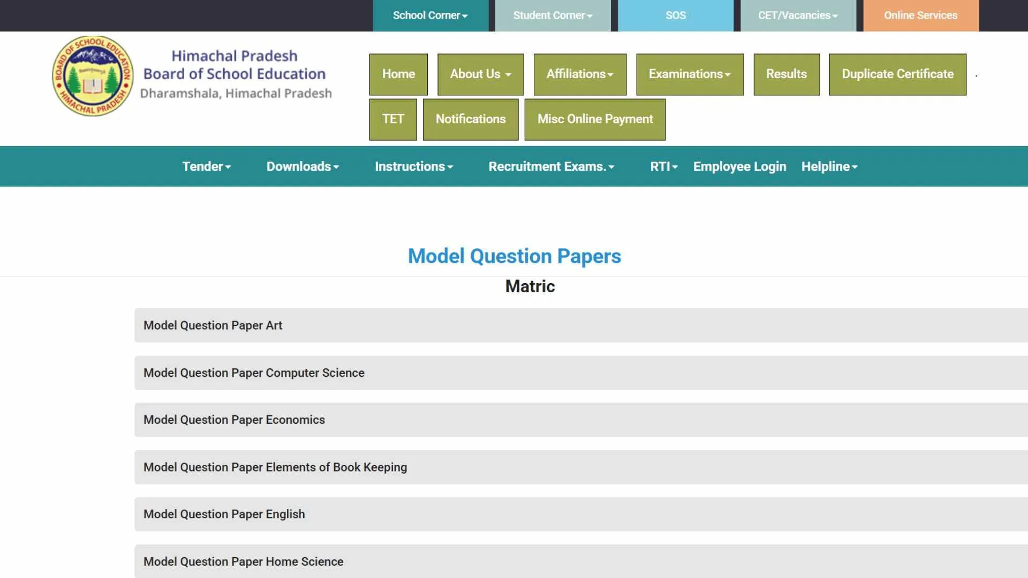The width and height of the screenshot is (1028, 578).
Task: Click the Results button
Action: point(787,74)
